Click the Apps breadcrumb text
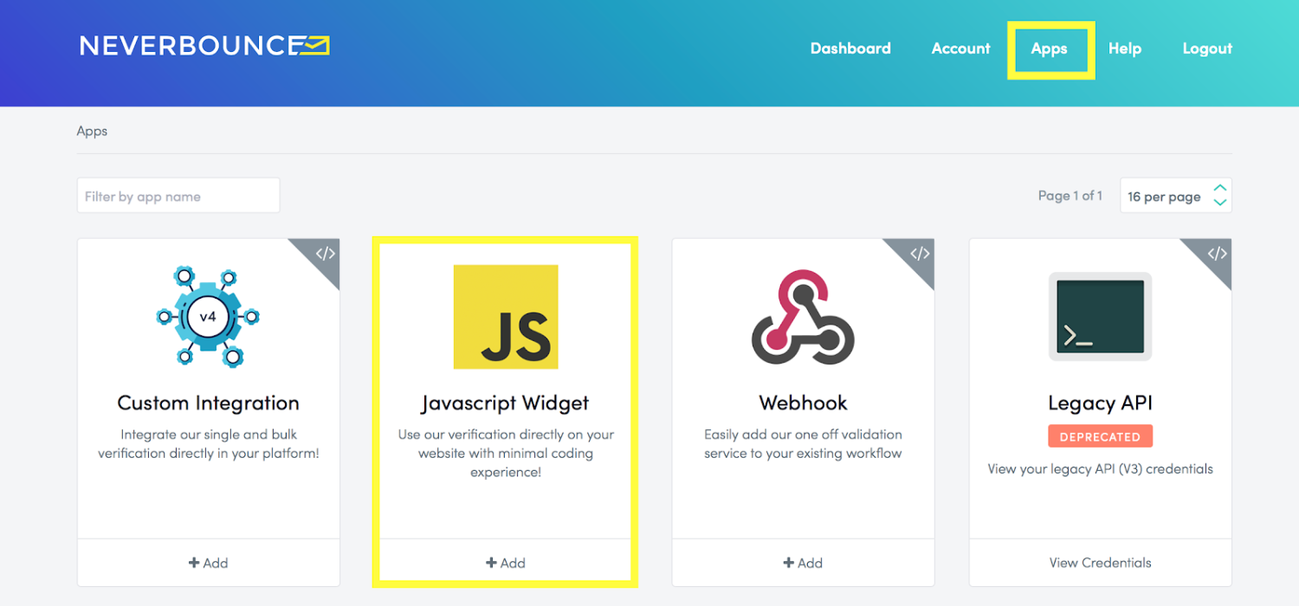The image size is (1299, 606). [x=92, y=132]
